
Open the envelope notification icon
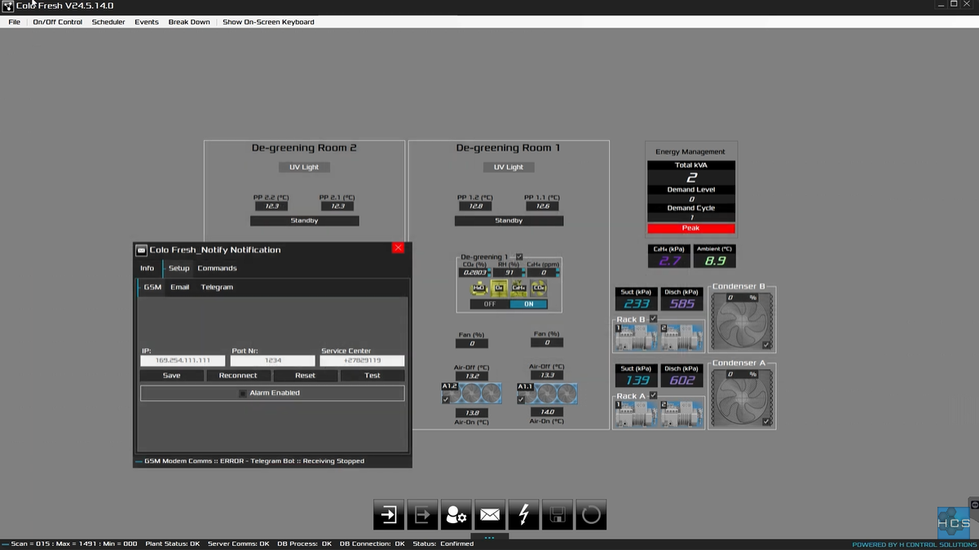(x=490, y=515)
